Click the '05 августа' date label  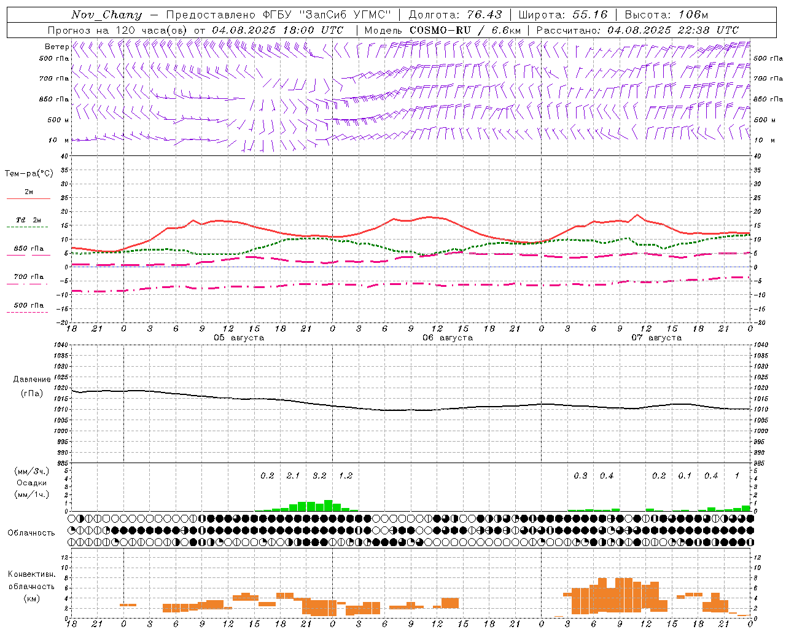[x=239, y=338]
